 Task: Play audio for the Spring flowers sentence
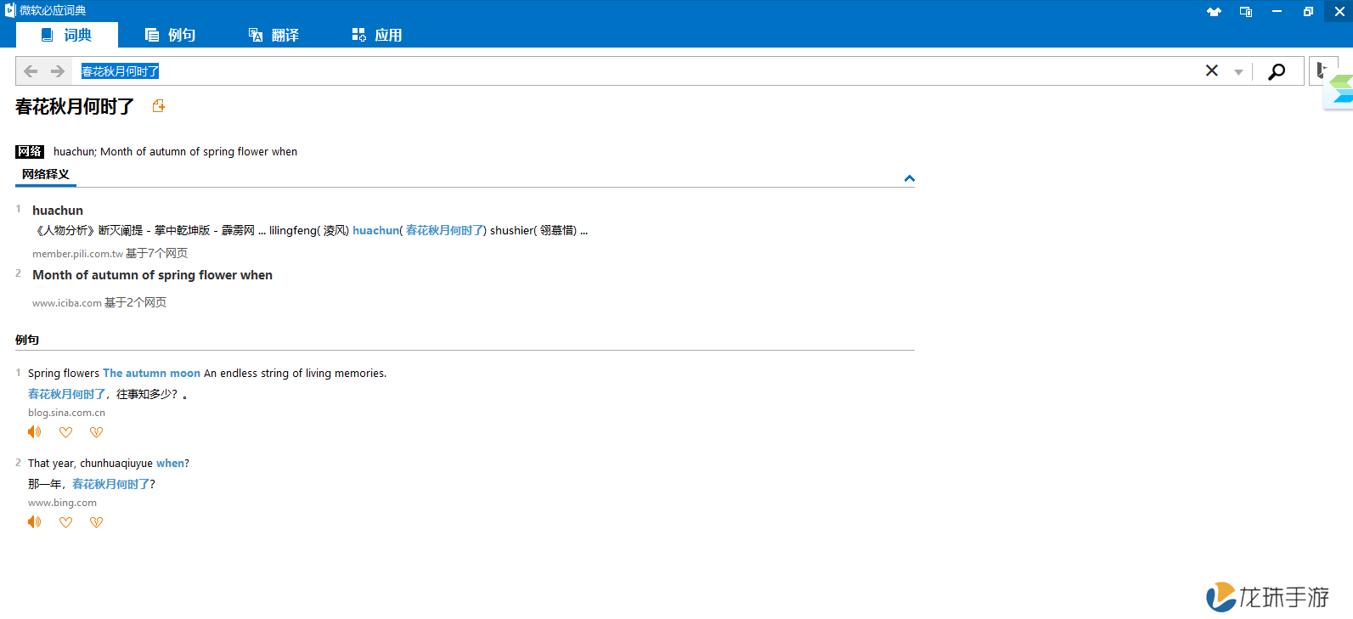point(34,432)
